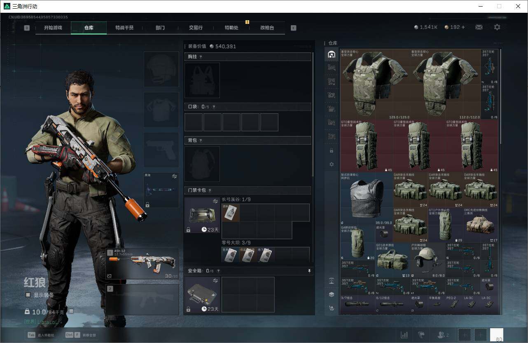This screenshot has width=528, height=343.
Task: Click the plus next to 192 currency
Action: [463, 27]
